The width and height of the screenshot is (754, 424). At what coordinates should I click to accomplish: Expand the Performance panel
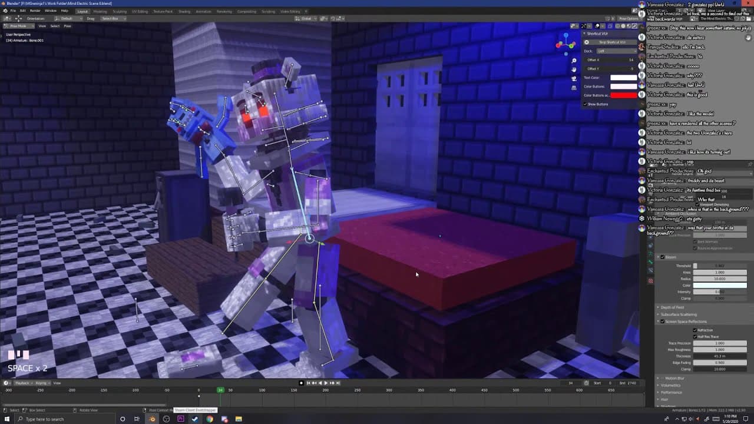click(x=671, y=392)
